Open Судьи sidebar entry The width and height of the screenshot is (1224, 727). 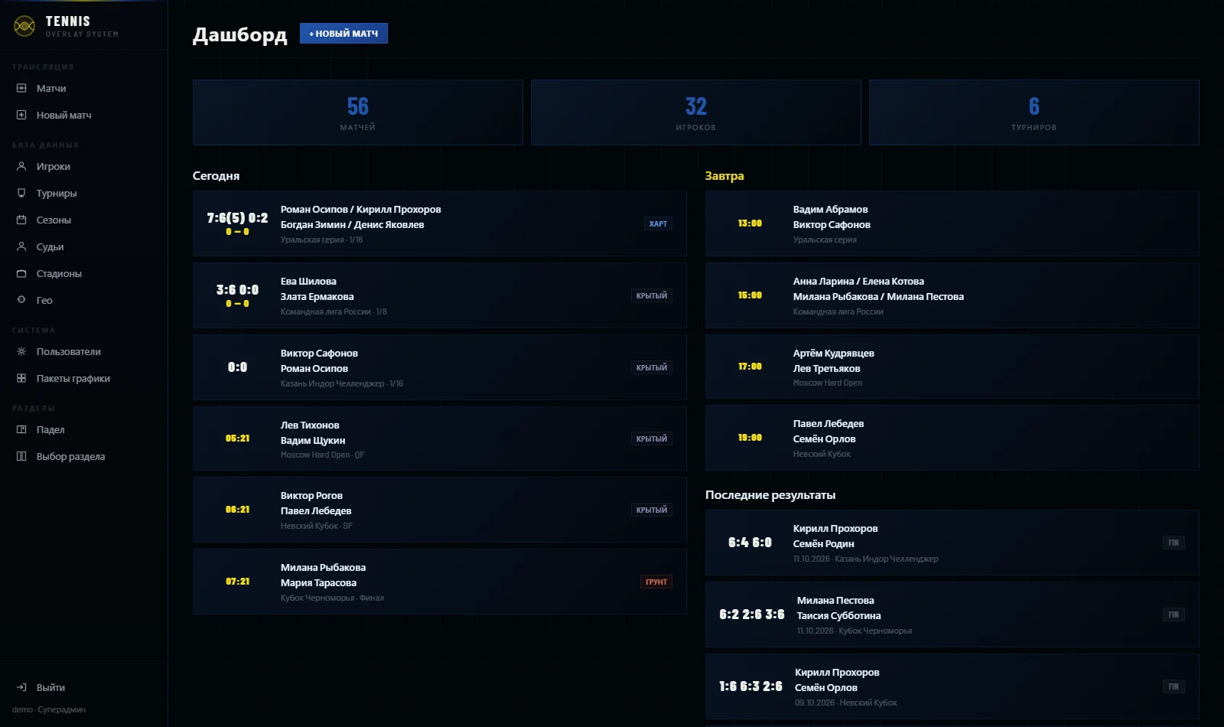coord(83,246)
